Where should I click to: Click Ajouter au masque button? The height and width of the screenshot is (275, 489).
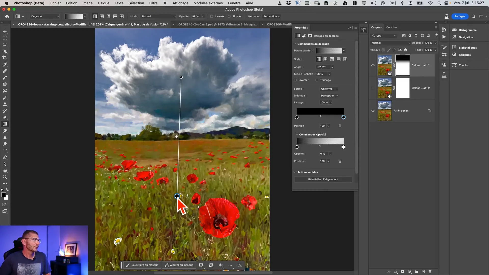tap(179, 265)
